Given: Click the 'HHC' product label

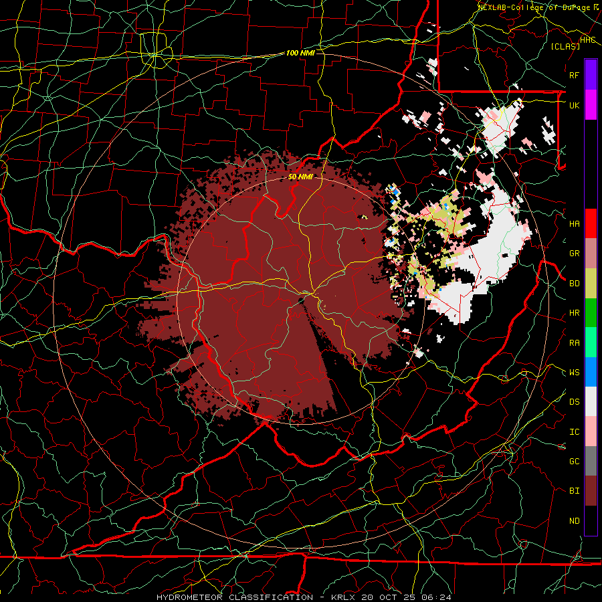Looking at the screenshot, I should coord(588,40).
